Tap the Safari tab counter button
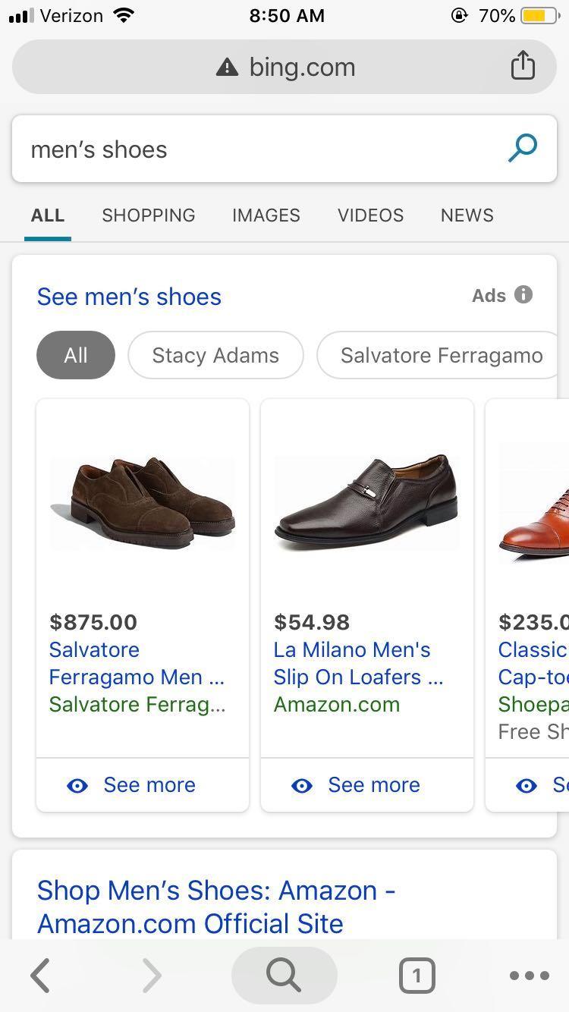This screenshot has height=1012, width=569. 417,976
